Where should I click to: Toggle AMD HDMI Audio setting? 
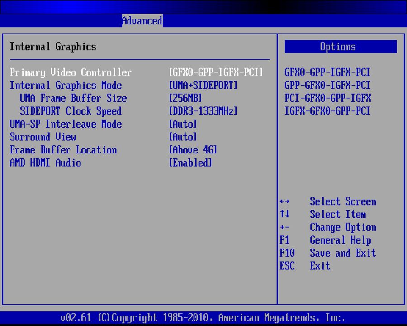coord(190,163)
